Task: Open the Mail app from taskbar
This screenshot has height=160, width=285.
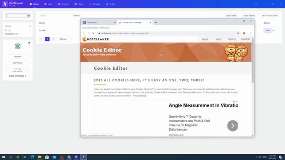Action: coord(54,157)
